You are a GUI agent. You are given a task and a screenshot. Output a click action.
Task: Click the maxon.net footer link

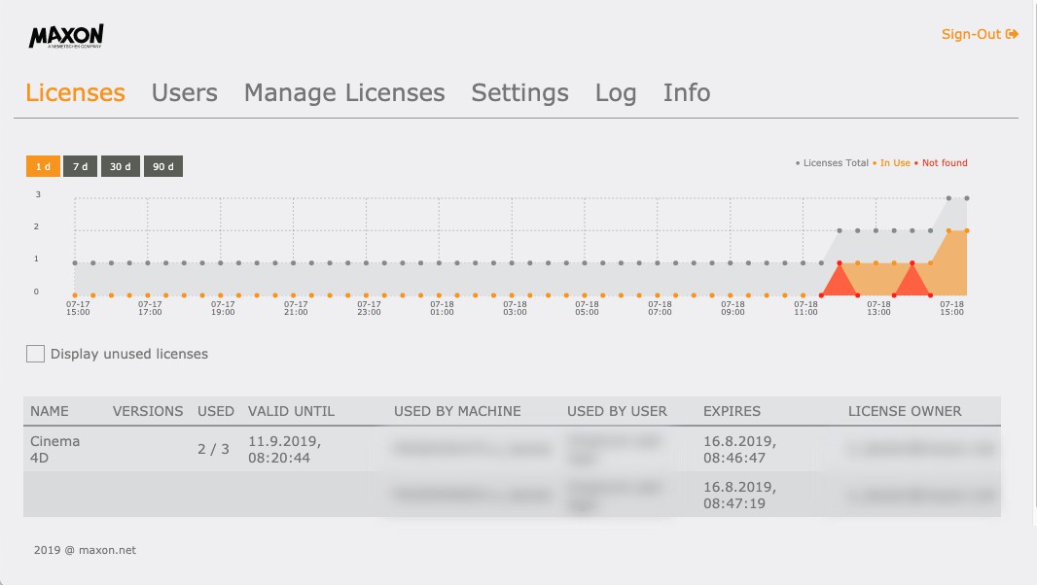107,550
